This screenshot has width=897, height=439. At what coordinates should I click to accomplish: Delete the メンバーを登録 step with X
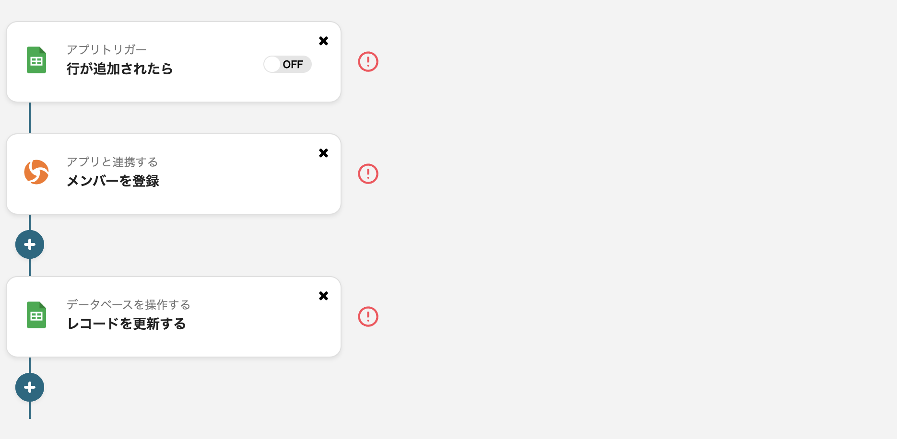click(323, 153)
